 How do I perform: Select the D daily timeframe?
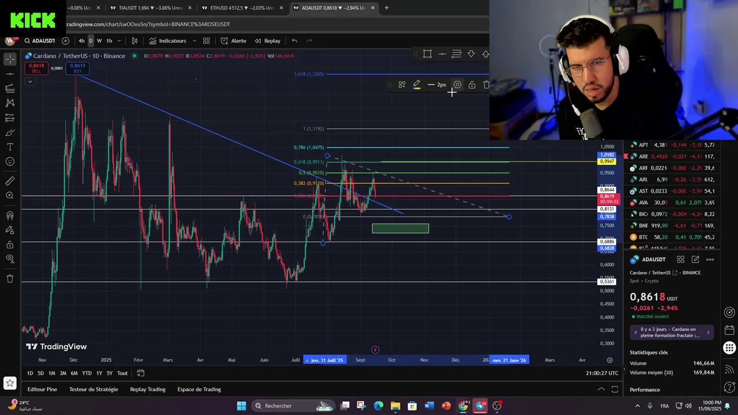91,41
